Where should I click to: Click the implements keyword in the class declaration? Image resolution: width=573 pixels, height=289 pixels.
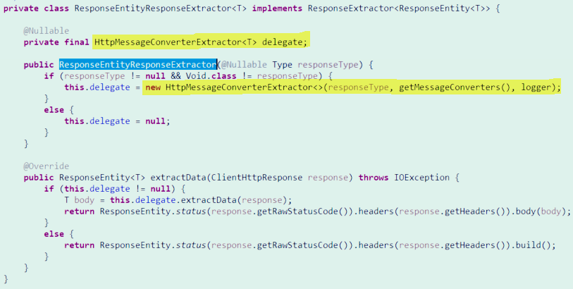click(x=277, y=8)
